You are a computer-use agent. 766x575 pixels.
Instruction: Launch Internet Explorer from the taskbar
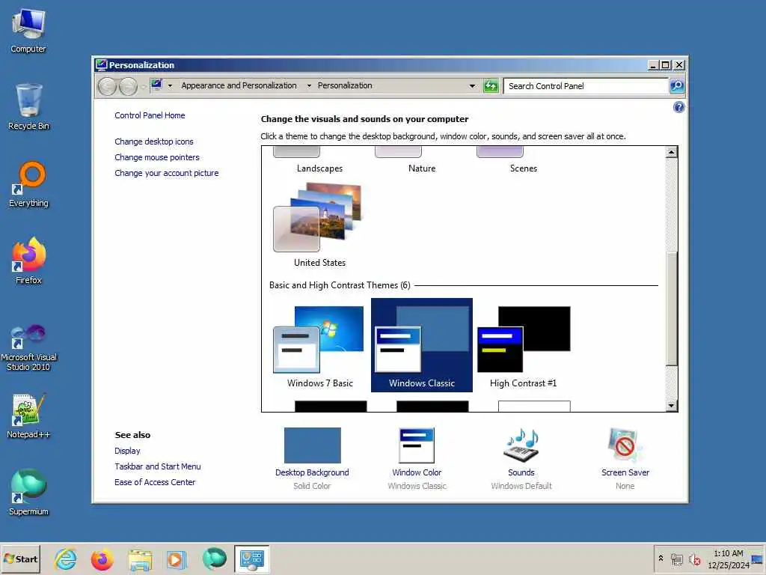[x=66, y=559]
